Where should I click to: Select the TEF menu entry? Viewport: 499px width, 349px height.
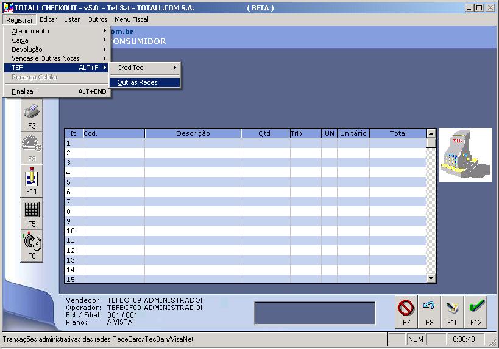[x=57, y=68]
